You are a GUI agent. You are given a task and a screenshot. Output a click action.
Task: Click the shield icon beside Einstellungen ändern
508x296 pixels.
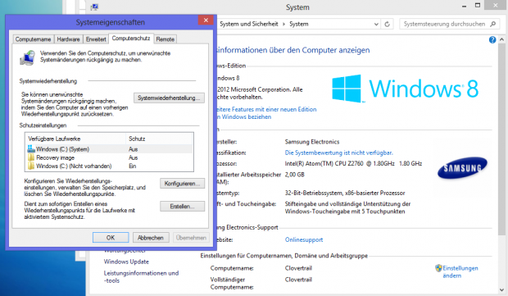click(438, 268)
